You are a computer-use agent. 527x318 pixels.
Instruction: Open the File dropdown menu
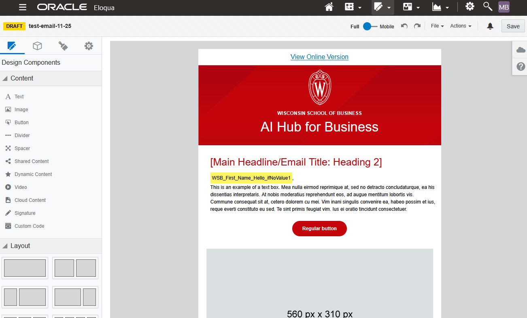[437, 26]
